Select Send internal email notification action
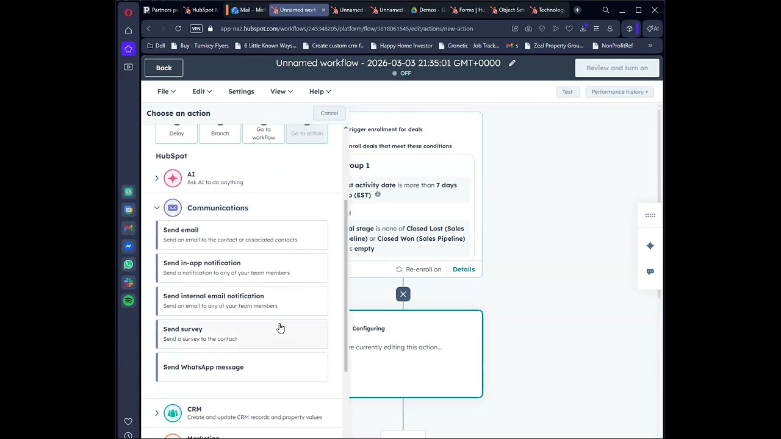Image resolution: width=781 pixels, height=439 pixels. tap(242, 301)
